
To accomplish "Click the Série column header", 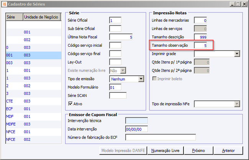I will point(14,17).
